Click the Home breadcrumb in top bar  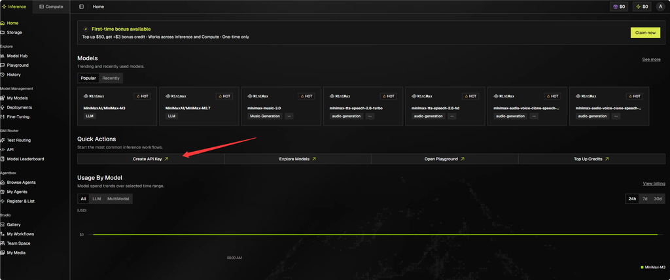click(98, 7)
